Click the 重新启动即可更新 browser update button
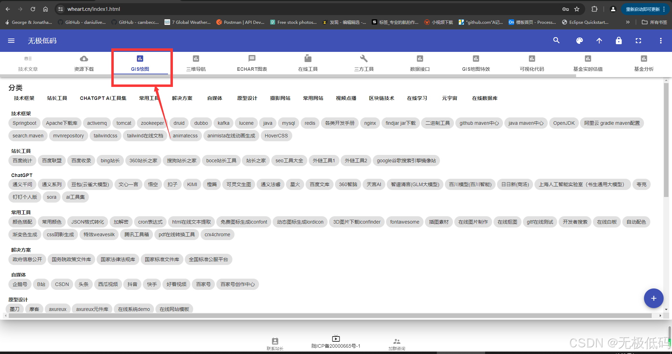Screen dimensions: 672x354 [x=645, y=9]
